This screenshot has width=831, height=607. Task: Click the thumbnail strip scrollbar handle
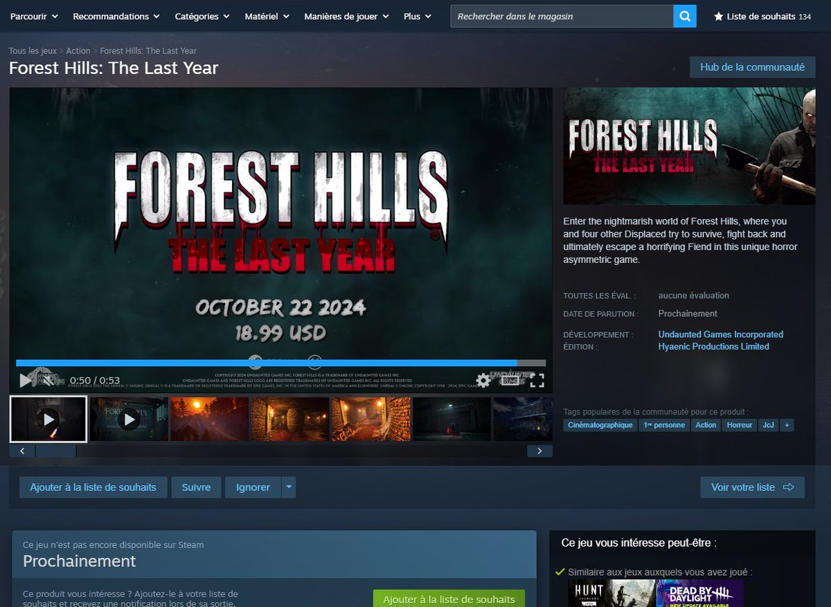click(55, 451)
